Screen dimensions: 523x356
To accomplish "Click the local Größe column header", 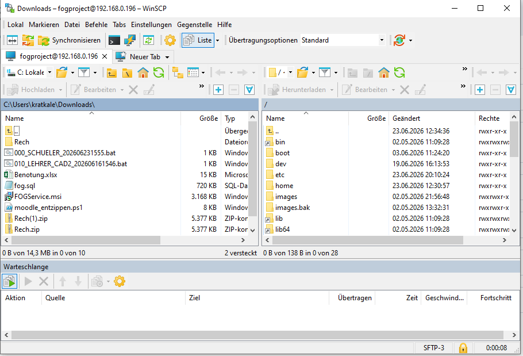I will pyautogui.click(x=201, y=118).
